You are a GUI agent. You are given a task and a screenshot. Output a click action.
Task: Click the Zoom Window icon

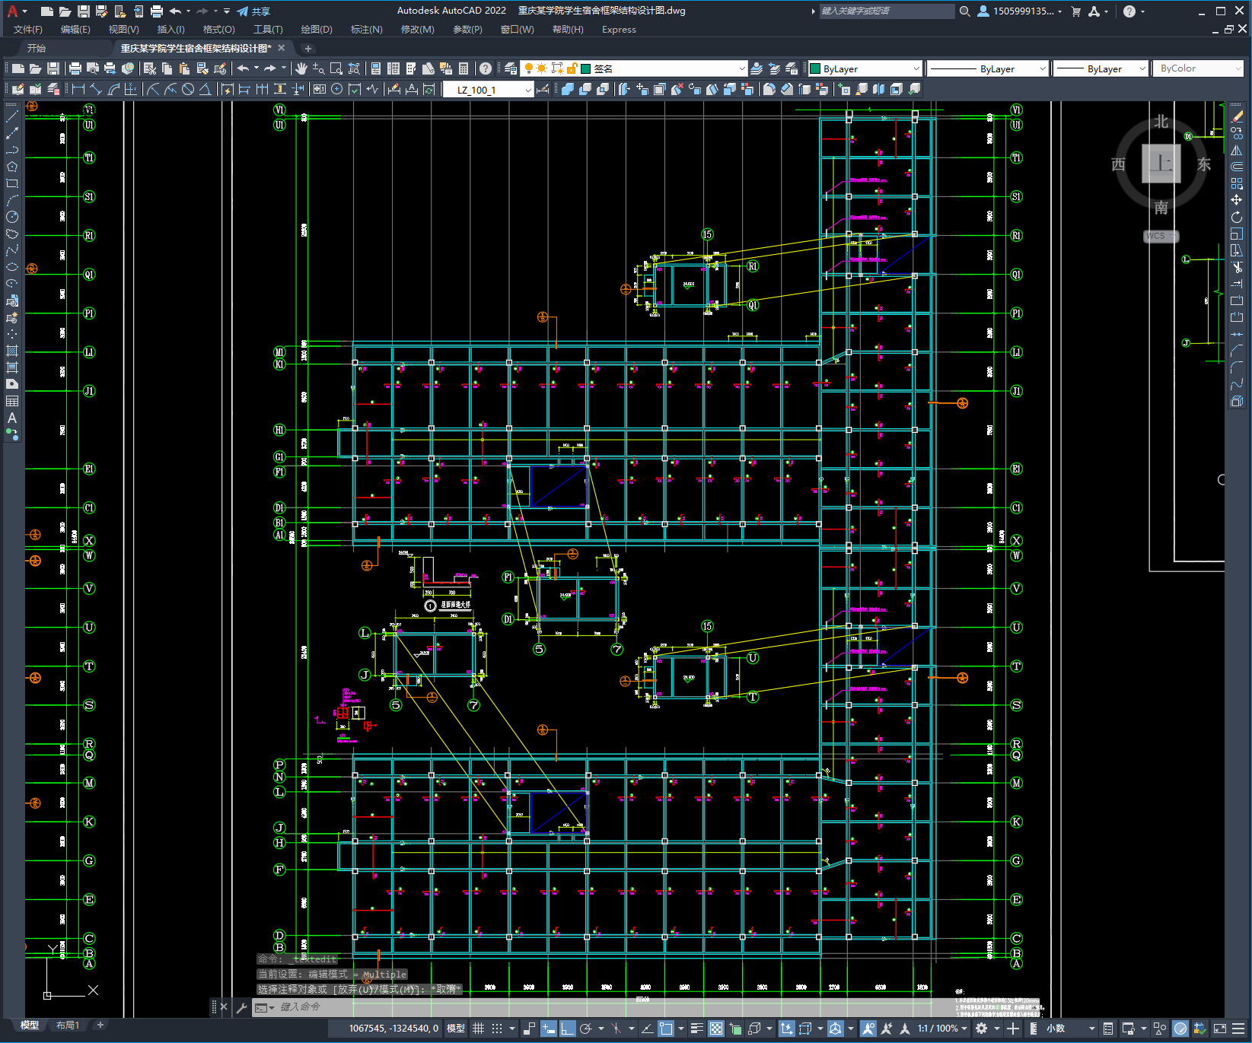click(336, 68)
